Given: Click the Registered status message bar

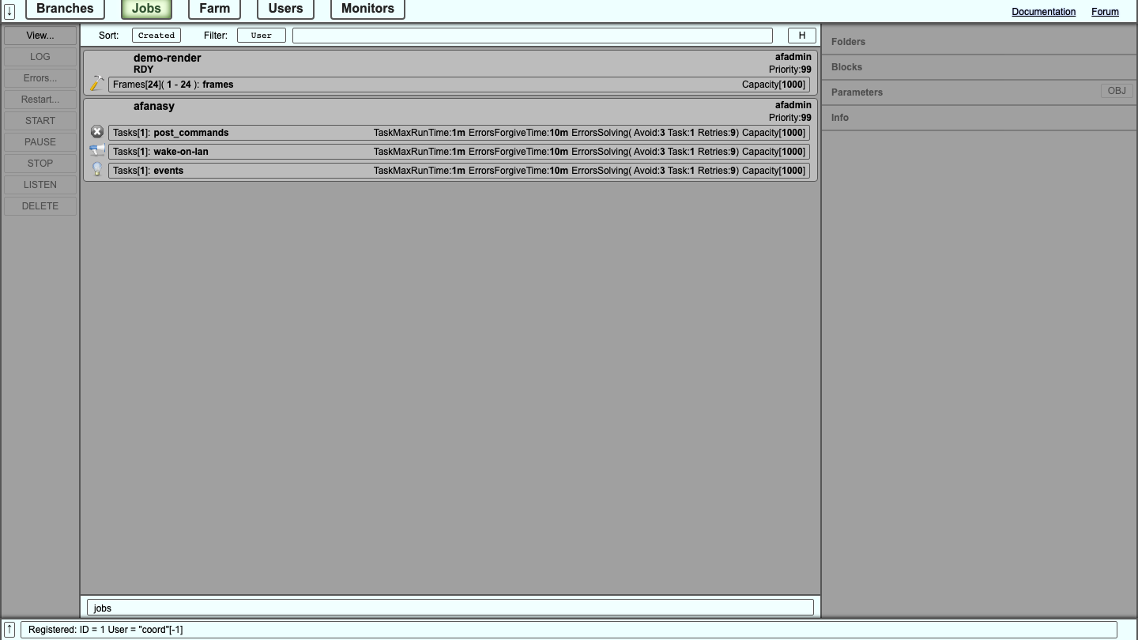Looking at the screenshot, I should (x=569, y=630).
